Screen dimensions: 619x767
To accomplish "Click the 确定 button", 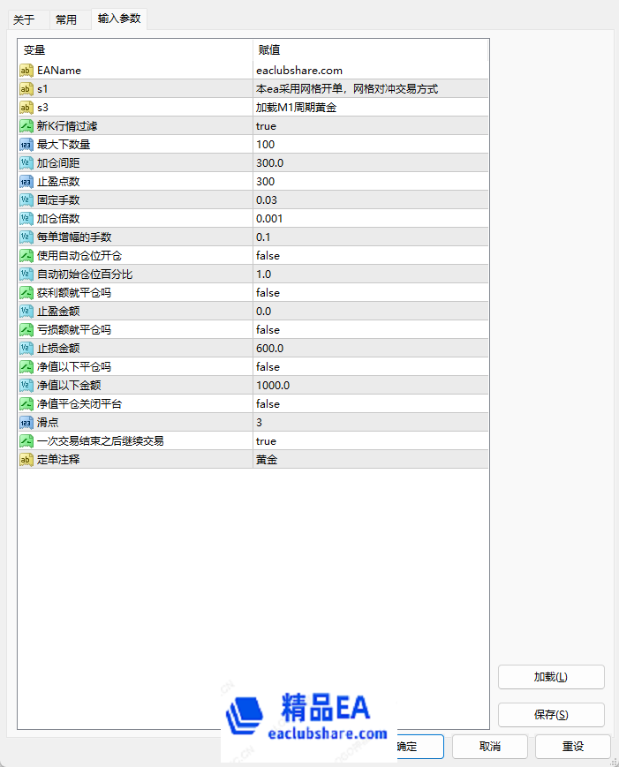I will [x=419, y=747].
